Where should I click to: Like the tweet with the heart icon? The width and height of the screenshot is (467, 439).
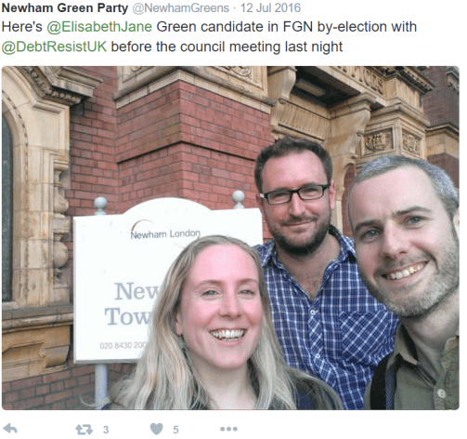(157, 429)
